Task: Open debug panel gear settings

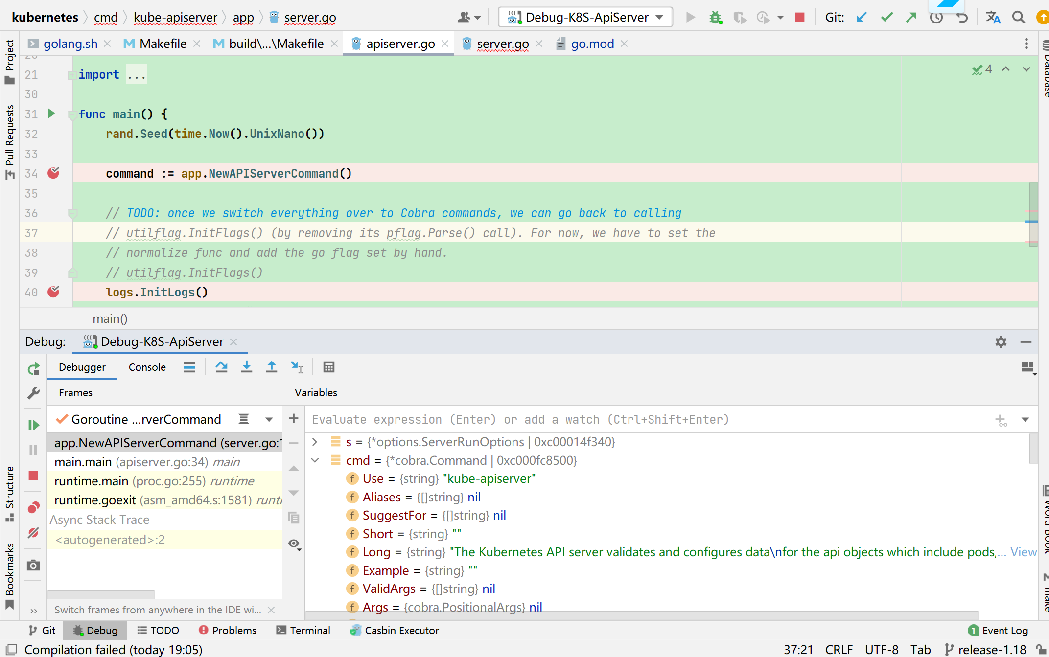Action: click(x=1001, y=342)
